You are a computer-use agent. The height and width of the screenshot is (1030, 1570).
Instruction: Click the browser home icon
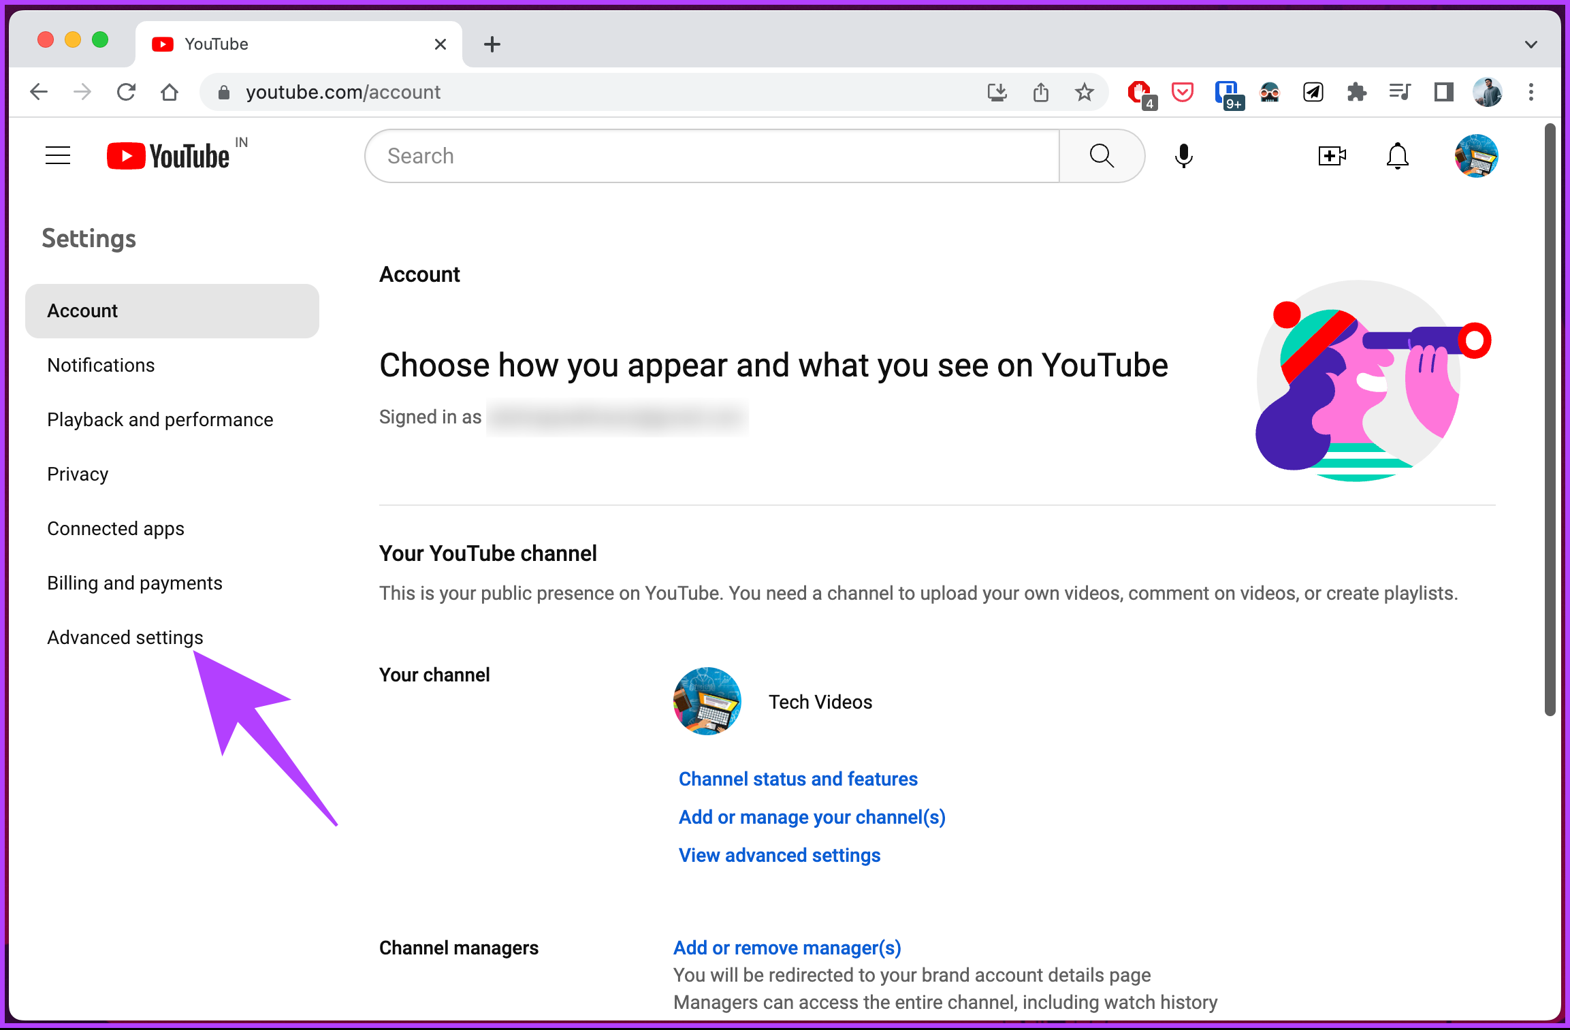[170, 92]
